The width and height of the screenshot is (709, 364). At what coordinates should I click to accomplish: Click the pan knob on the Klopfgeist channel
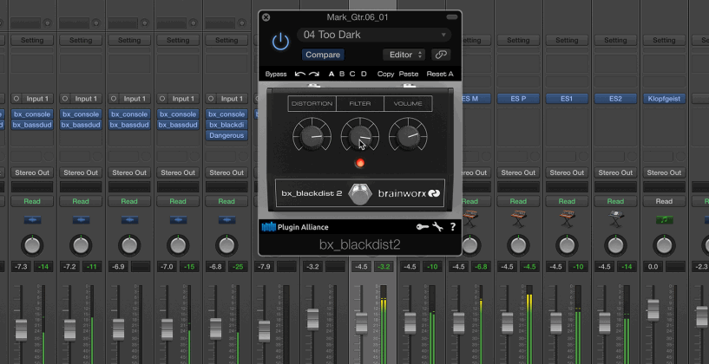(x=663, y=245)
